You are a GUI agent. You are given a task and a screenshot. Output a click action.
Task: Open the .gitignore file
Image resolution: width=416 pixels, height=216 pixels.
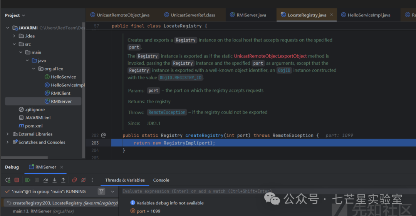click(32, 109)
